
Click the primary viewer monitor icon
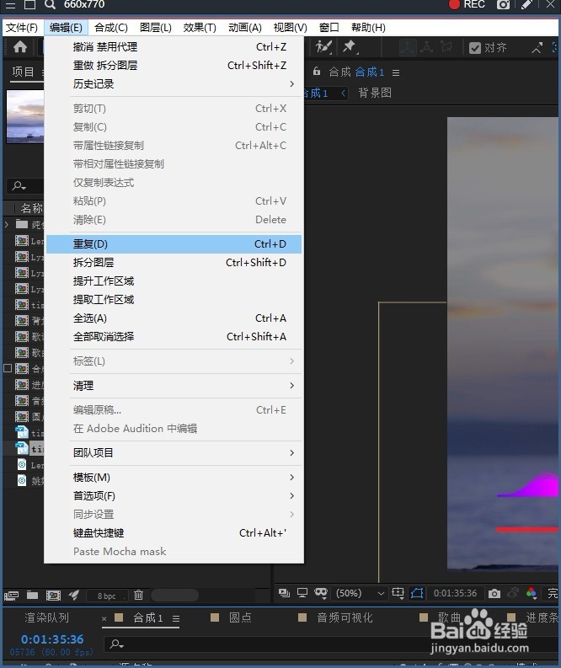(x=302, y=592)
